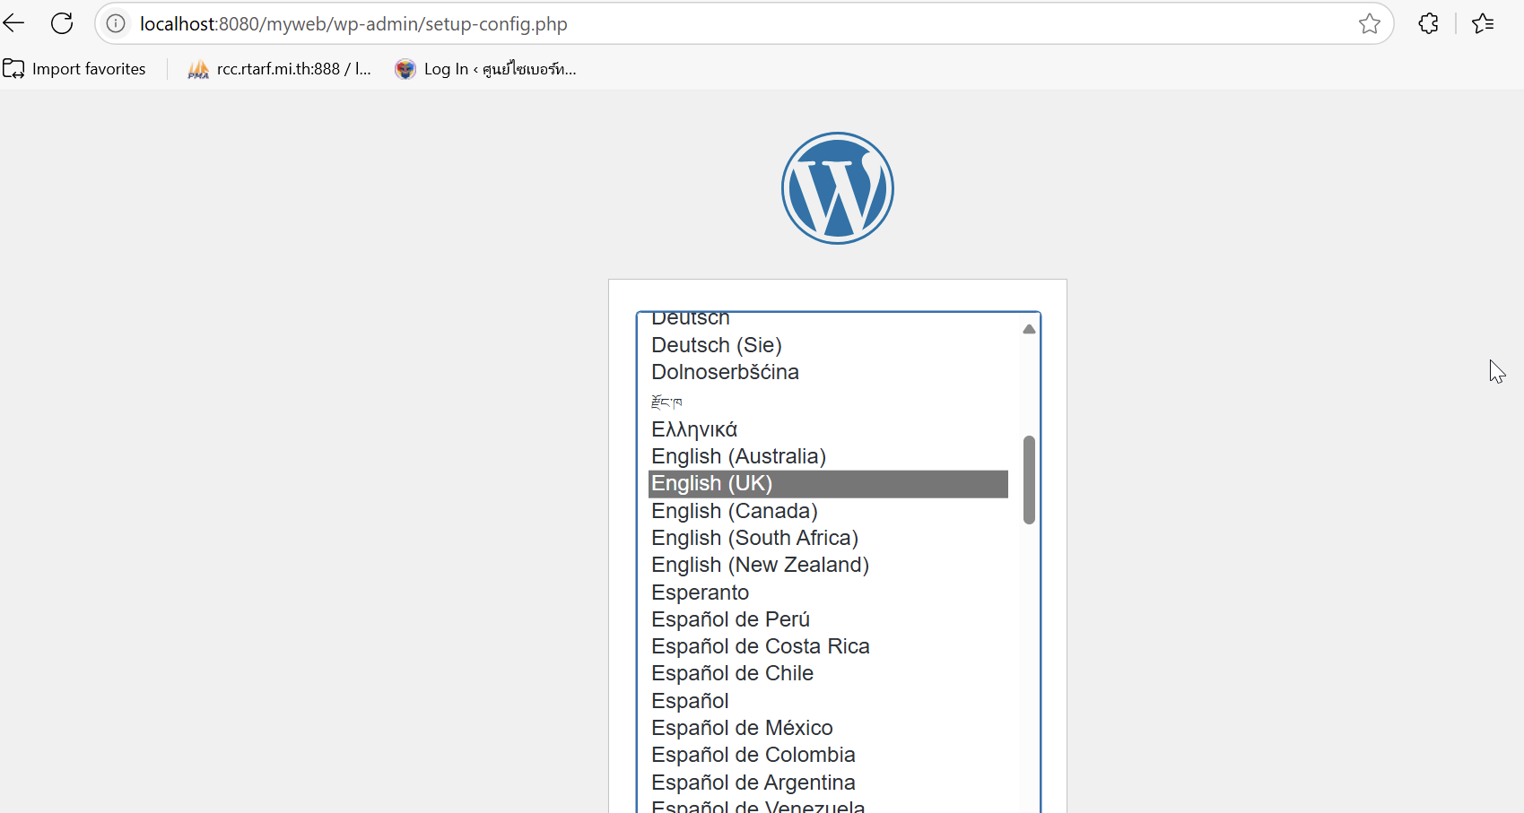Select English (Canada) language option
This screenshot has height=813, width=1524.
(x=734, y=511)
